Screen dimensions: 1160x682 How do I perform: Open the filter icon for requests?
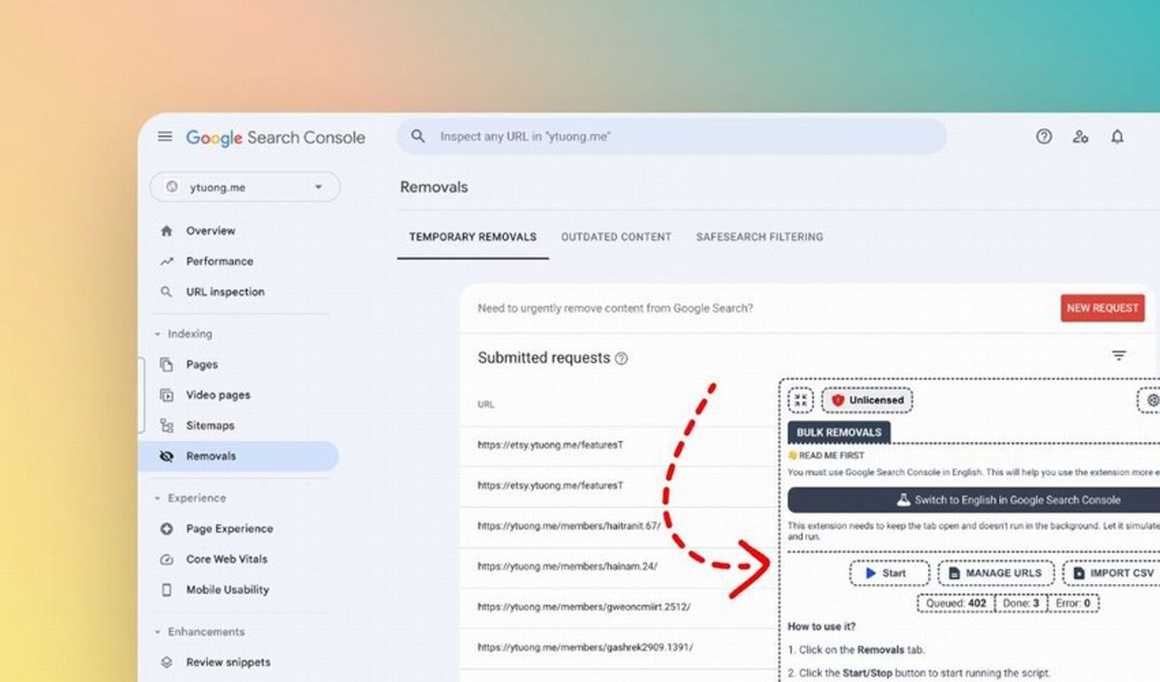(x=1119, y=355)
